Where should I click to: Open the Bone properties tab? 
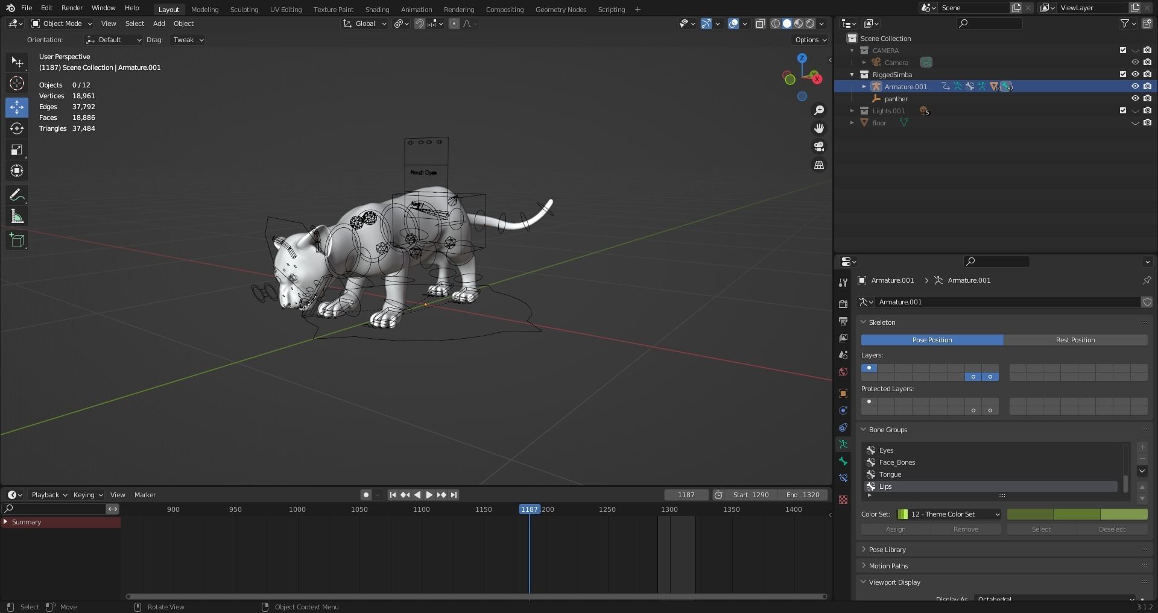tap(843, 461)
